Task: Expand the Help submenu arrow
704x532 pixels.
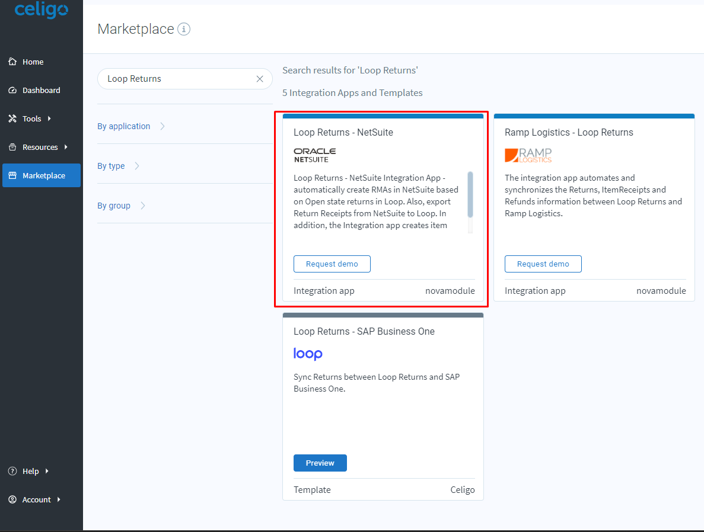Action: click(x=47, y=471)
